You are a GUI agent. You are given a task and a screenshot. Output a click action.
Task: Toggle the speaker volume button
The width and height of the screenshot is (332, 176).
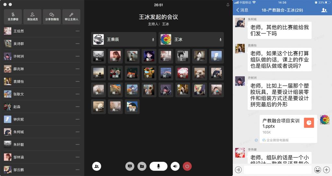pos(175,166)
